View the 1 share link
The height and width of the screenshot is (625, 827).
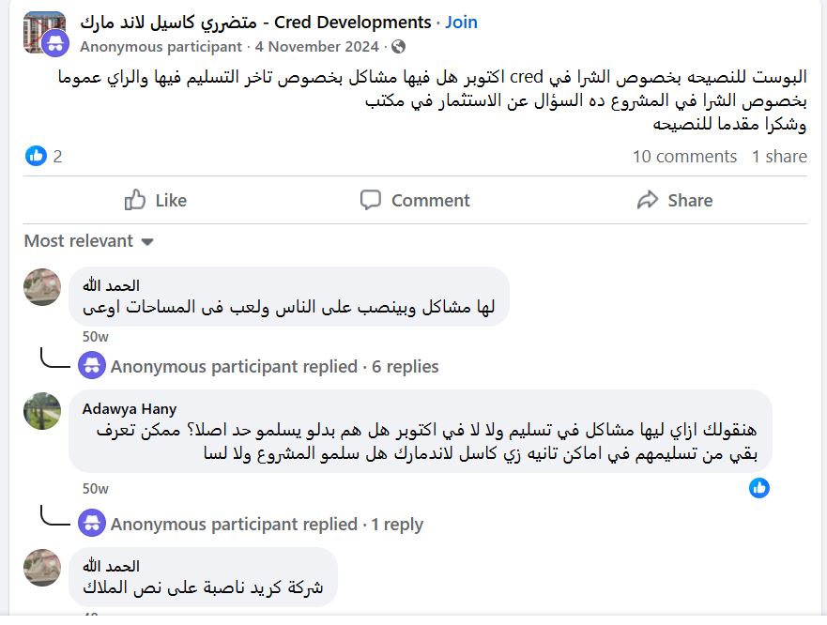(x=779, y=157)
